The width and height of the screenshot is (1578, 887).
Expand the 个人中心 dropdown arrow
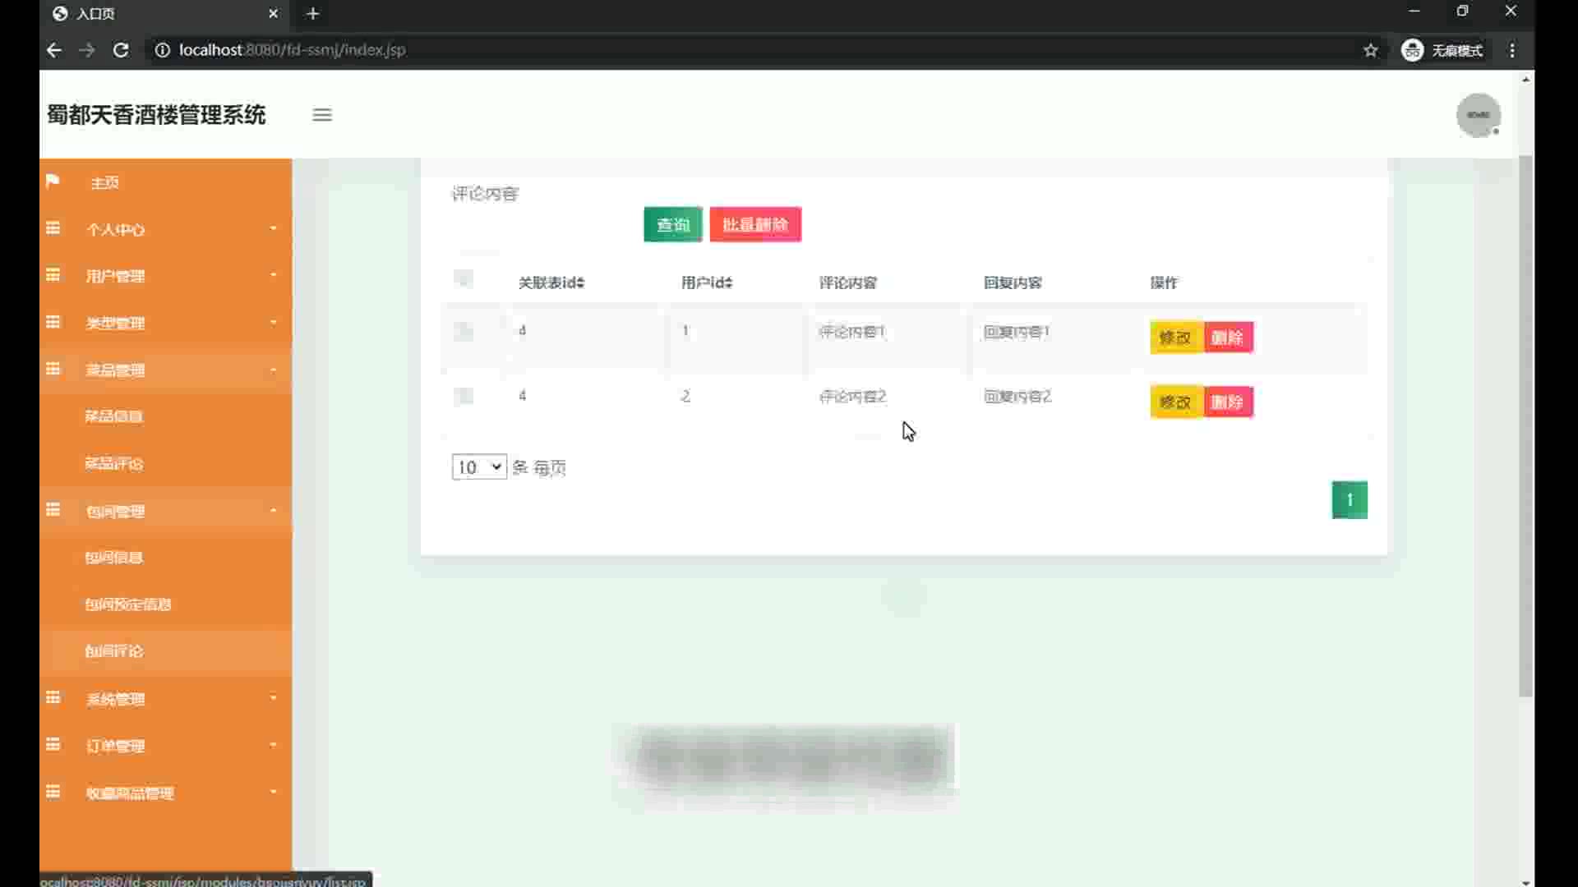pos(274,228)
